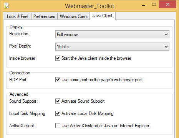
Task: Select the Java Client tab
Action: pos(103,16)
